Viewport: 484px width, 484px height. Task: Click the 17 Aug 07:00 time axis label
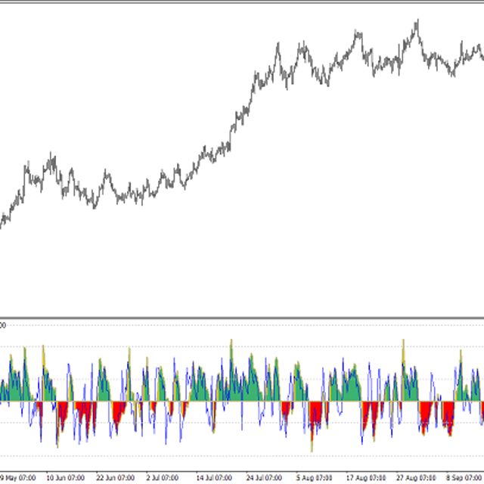(x=365, y=477)
